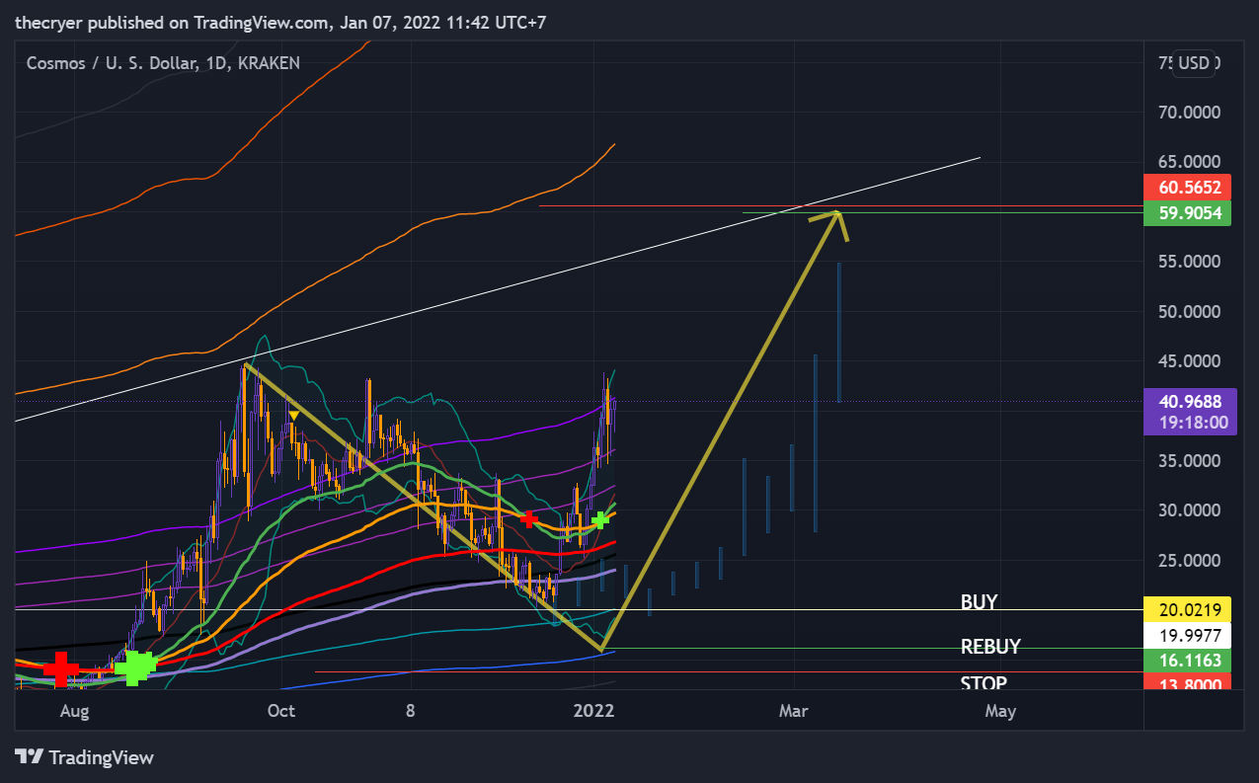Click the yellow arrowhead at the 59.9 target
Viewport: 1259px width, 783px height.
(x=832, y=224)
